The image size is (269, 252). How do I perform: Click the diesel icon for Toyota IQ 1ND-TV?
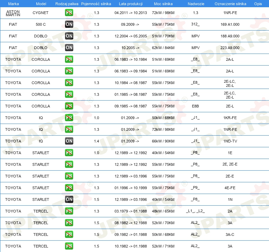pos(69,141)
